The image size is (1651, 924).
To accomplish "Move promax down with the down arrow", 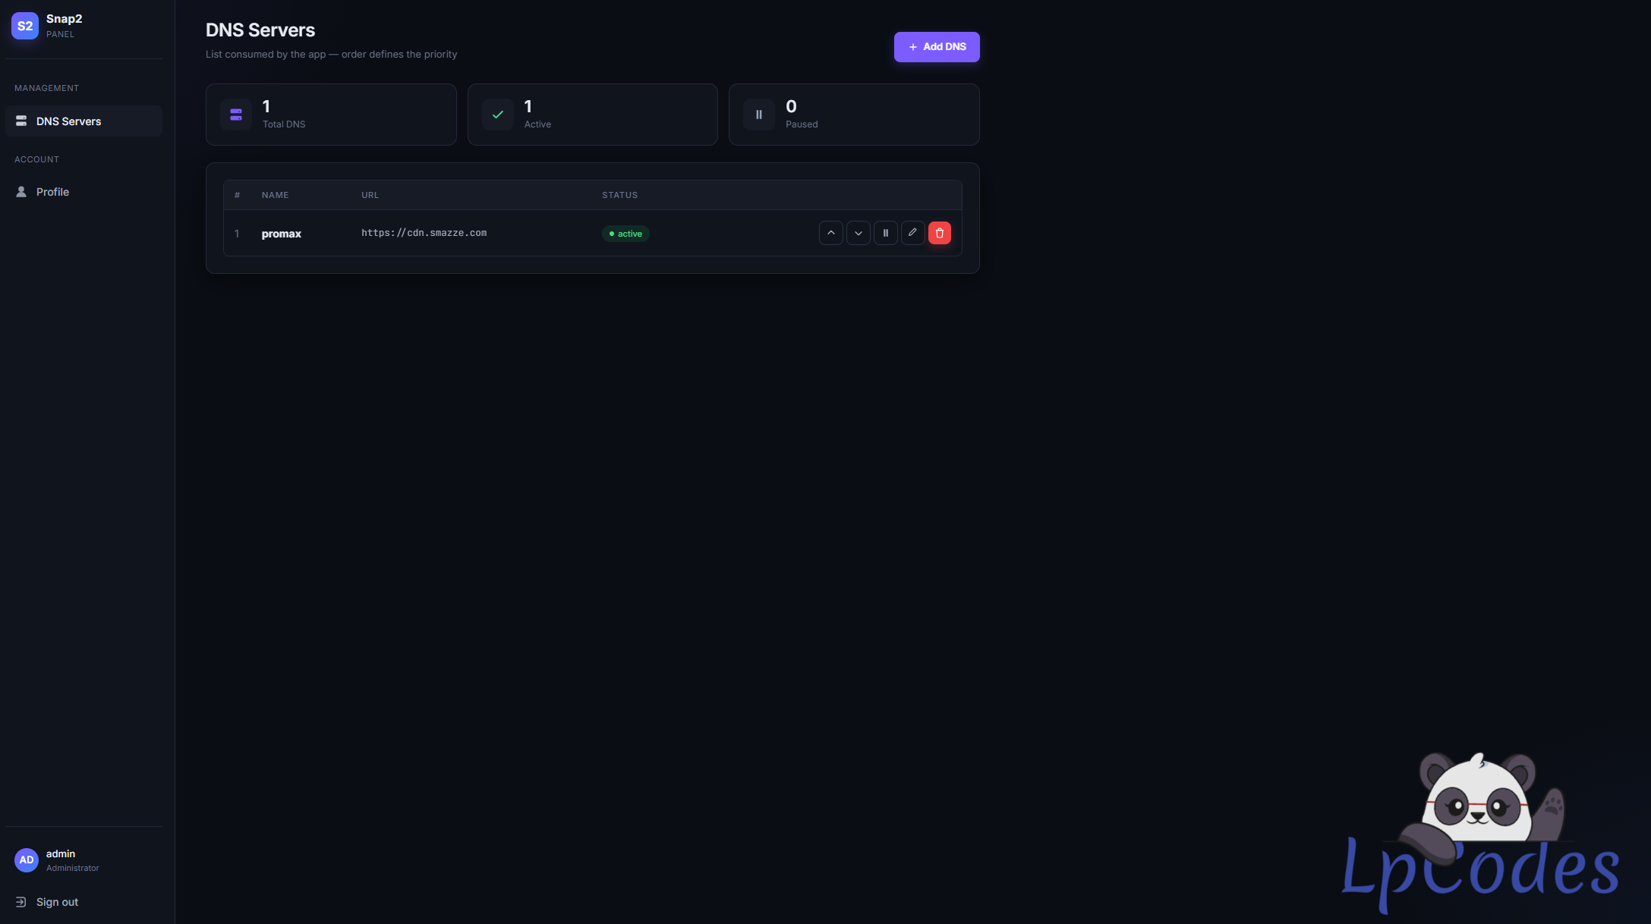I will click(859, 233).
